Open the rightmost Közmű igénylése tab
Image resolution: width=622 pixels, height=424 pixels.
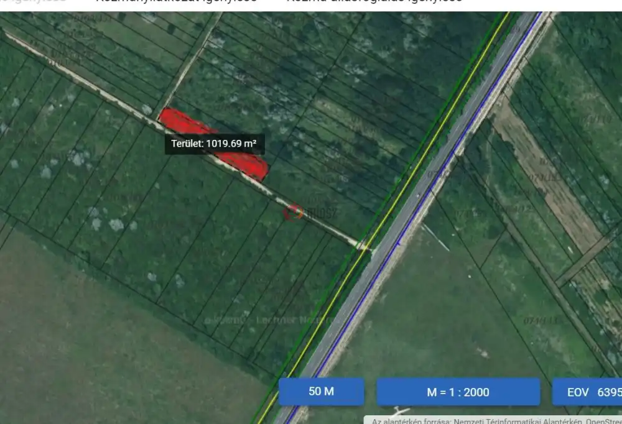[x=374, y=2]
